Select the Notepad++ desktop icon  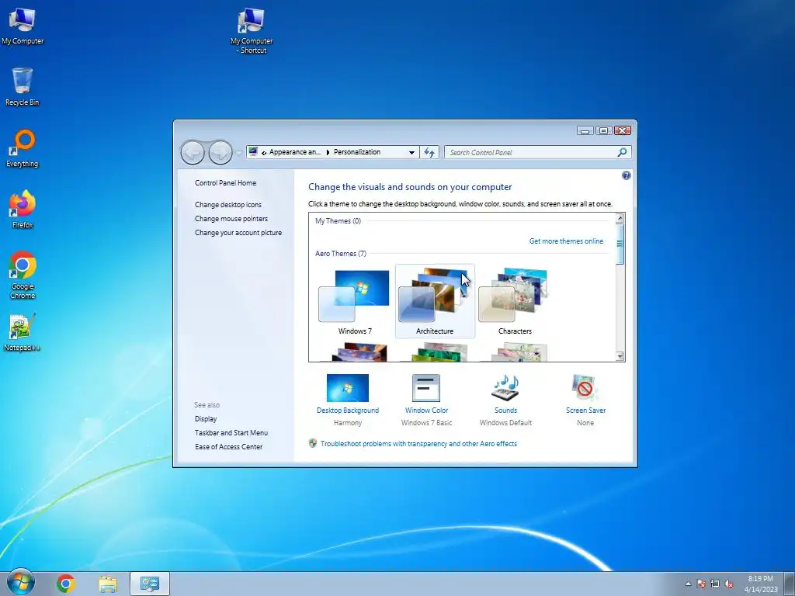22,332
